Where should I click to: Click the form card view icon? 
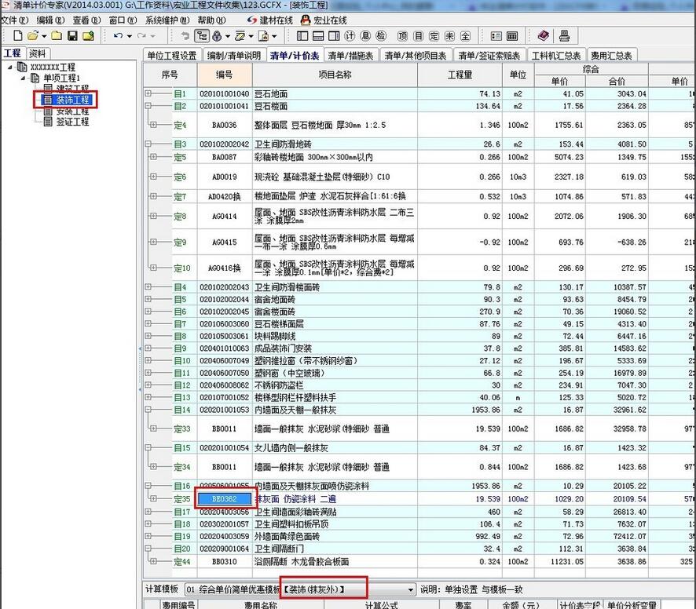496,36
